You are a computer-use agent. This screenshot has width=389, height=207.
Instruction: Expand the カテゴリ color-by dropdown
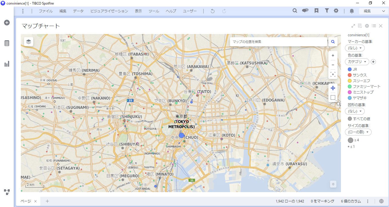pos(357,62)
